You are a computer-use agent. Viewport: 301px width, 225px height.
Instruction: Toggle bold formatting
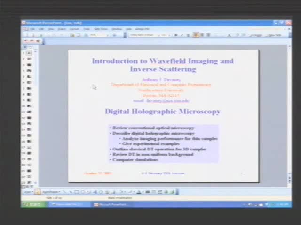point(175,35)
